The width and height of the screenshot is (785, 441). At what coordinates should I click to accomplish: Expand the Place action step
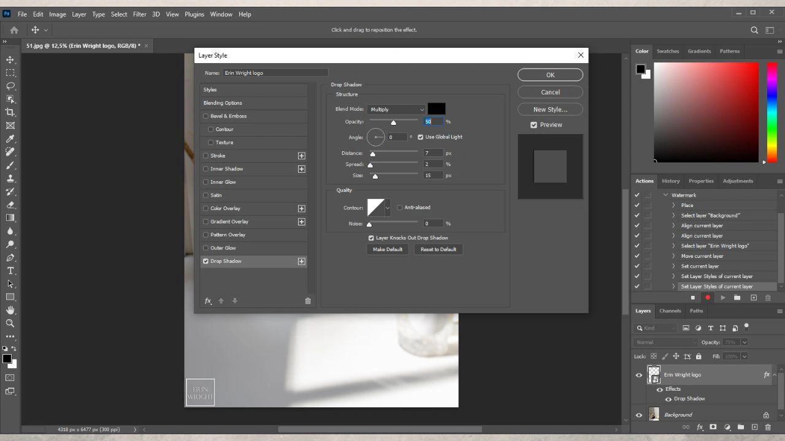click(673, 205)
